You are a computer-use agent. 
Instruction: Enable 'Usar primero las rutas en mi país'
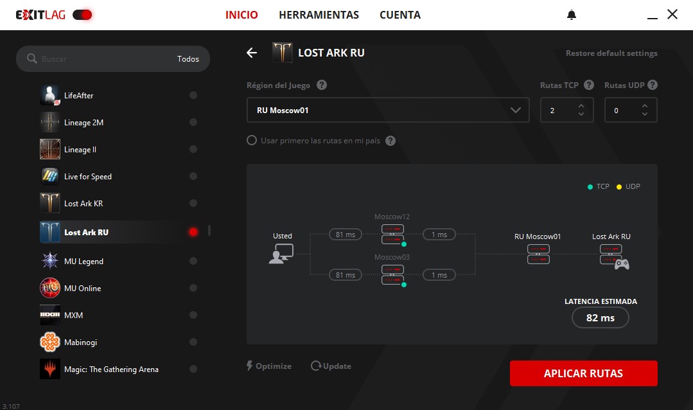pyautogui.click(x=252, y=141)
